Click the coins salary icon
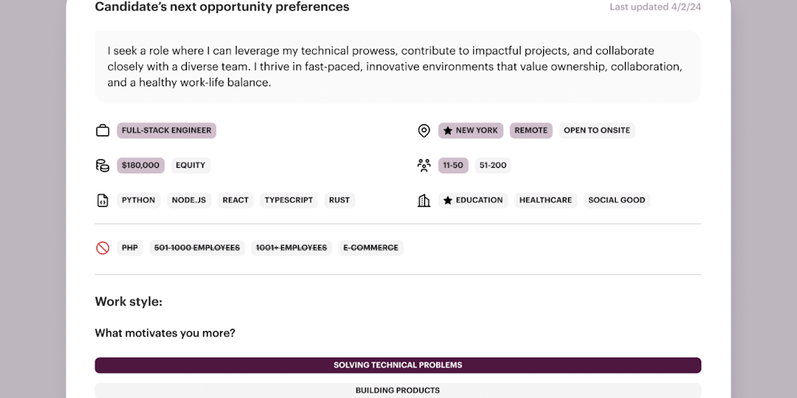Viewport: 797px width, 398px height. point(103,166)
